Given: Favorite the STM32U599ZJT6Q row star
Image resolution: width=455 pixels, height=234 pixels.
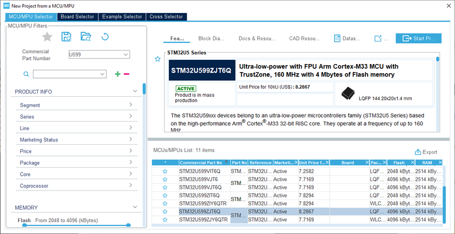Looking at the screenshot, I should [165, 212].
